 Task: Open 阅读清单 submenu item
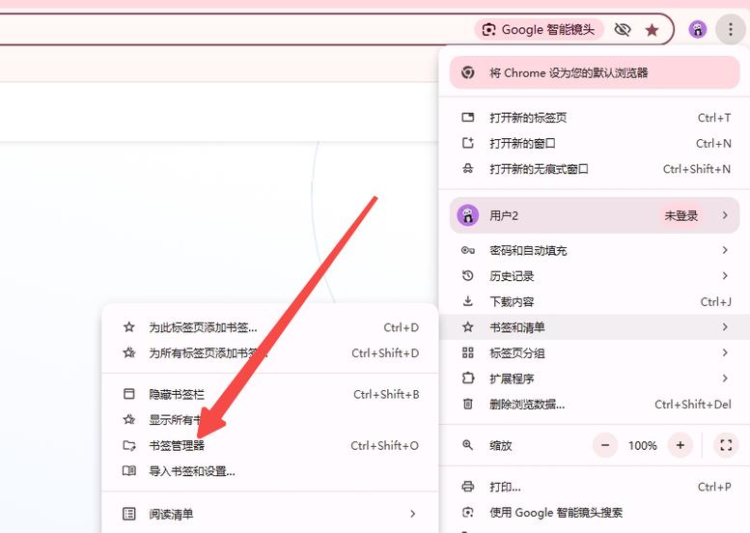coord(270,514)
